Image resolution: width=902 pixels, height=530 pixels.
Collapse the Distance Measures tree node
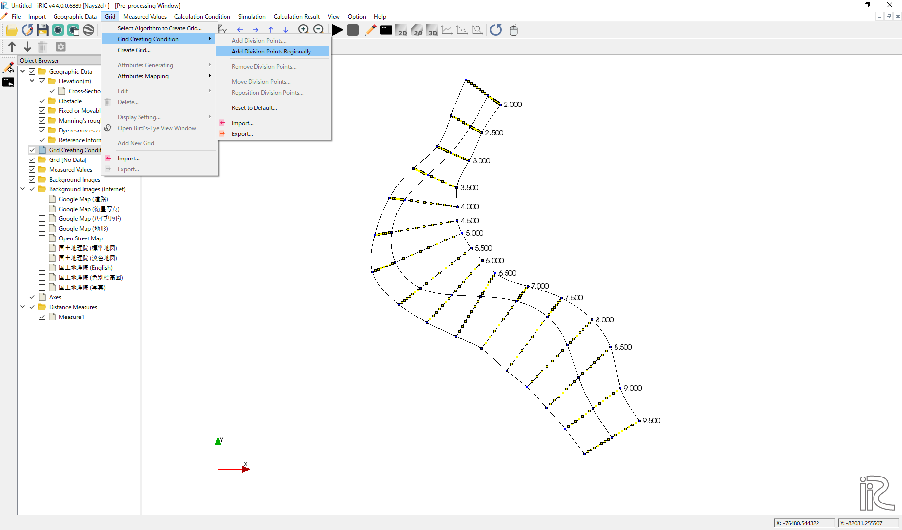pyautogui.click(x=23, y=307)
